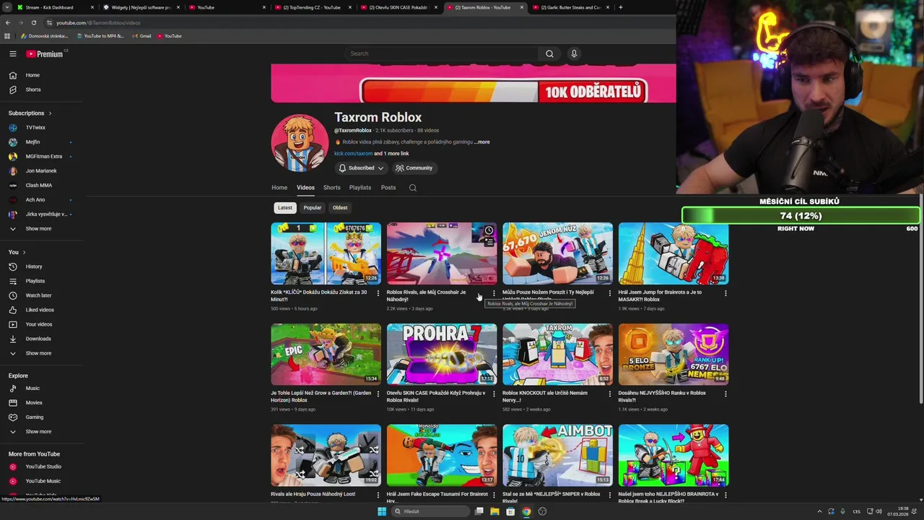This screenshot has width=924, height=520.
Task: Sort videos by Latest chip
Action: 285,208
